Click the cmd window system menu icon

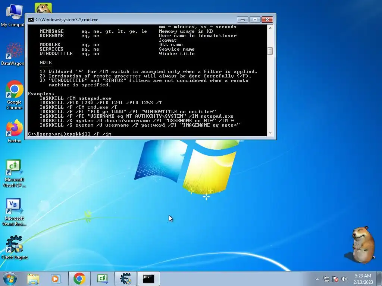pyautogui.click(x=31, y=20)
